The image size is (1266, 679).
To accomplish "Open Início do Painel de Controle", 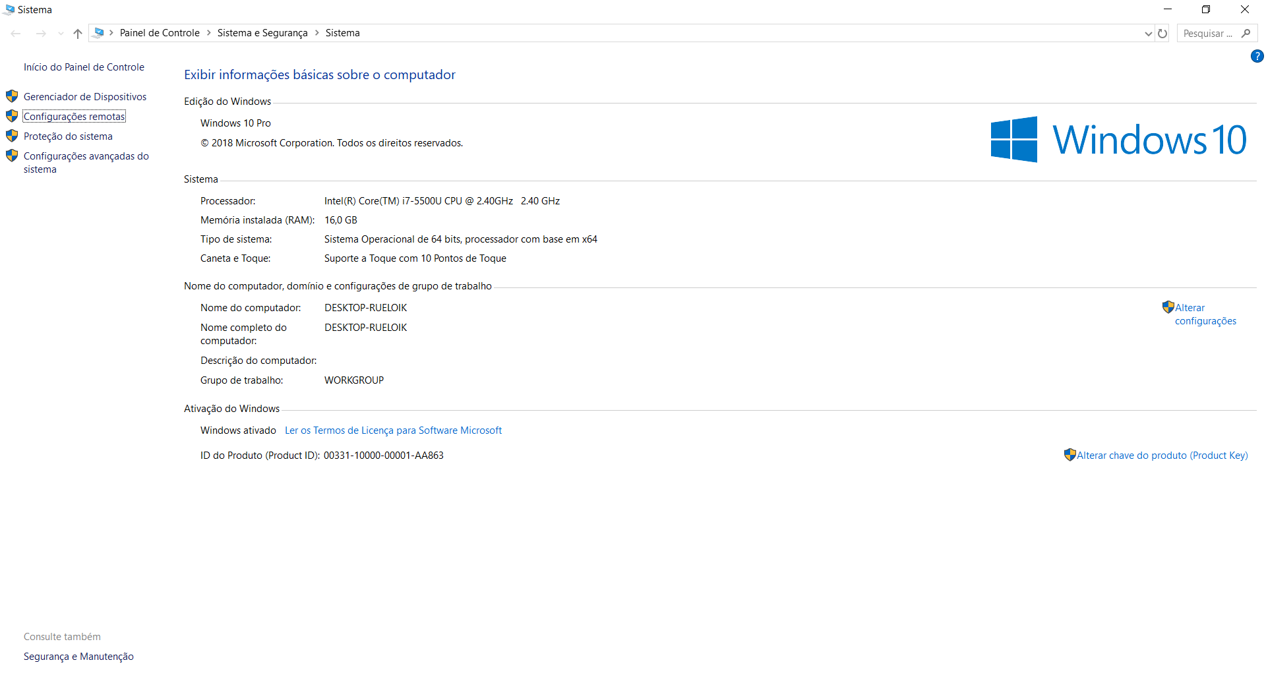I will click(84, 67).
